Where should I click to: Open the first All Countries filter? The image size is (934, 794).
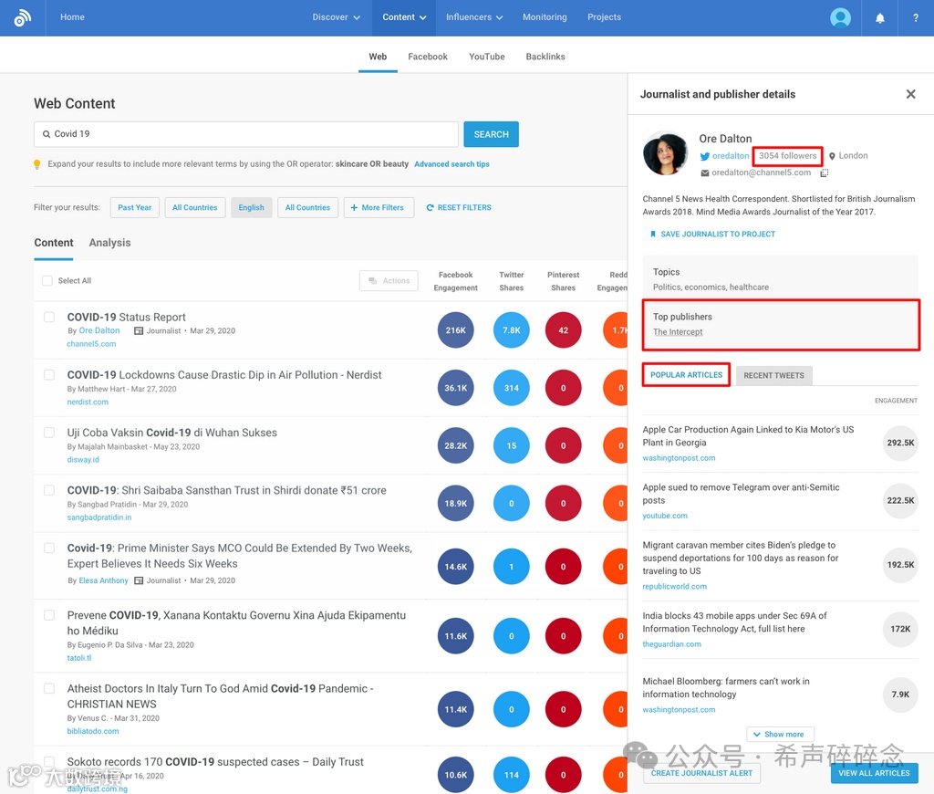[195, 207]
